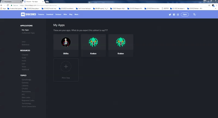Click the browser address bar URL
This screenshot has height=118, width=218.
[38, 5]
